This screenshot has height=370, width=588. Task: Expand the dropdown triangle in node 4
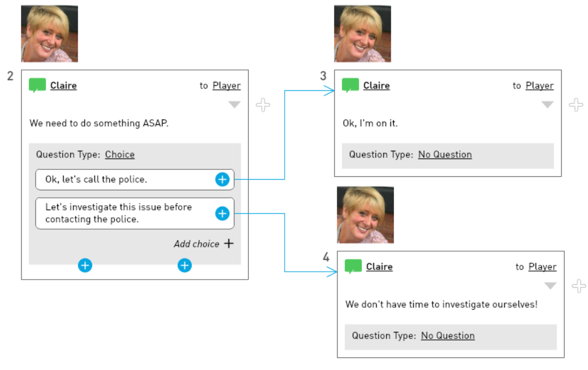tap(550, 286)
